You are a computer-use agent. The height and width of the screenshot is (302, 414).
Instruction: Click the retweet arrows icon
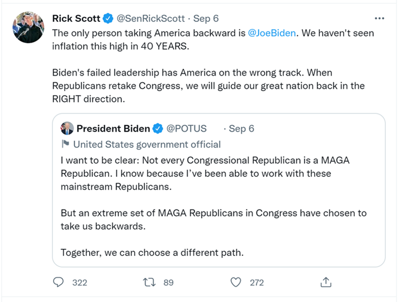point(149,282)
